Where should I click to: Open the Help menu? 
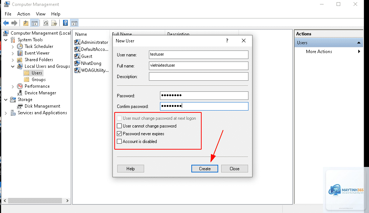click(56, 14)
